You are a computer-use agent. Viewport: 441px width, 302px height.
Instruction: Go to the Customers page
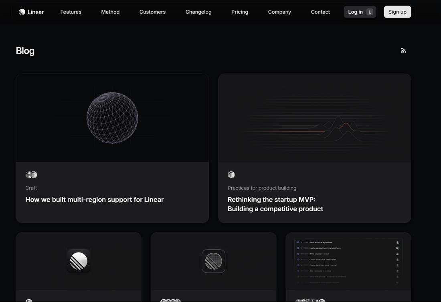(152, 12)
